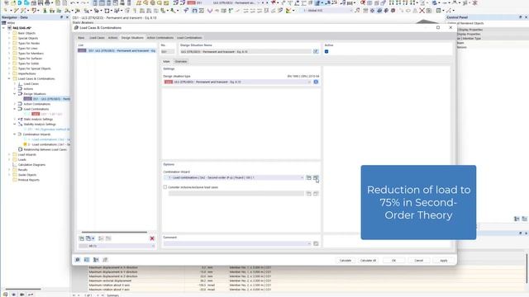Open the Base tab in dialog
The height and width of the screenshot is (297, 529).
[81, 38]
